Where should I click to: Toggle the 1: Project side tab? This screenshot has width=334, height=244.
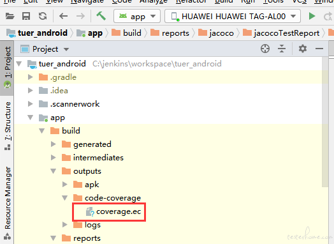pos(7,68)
